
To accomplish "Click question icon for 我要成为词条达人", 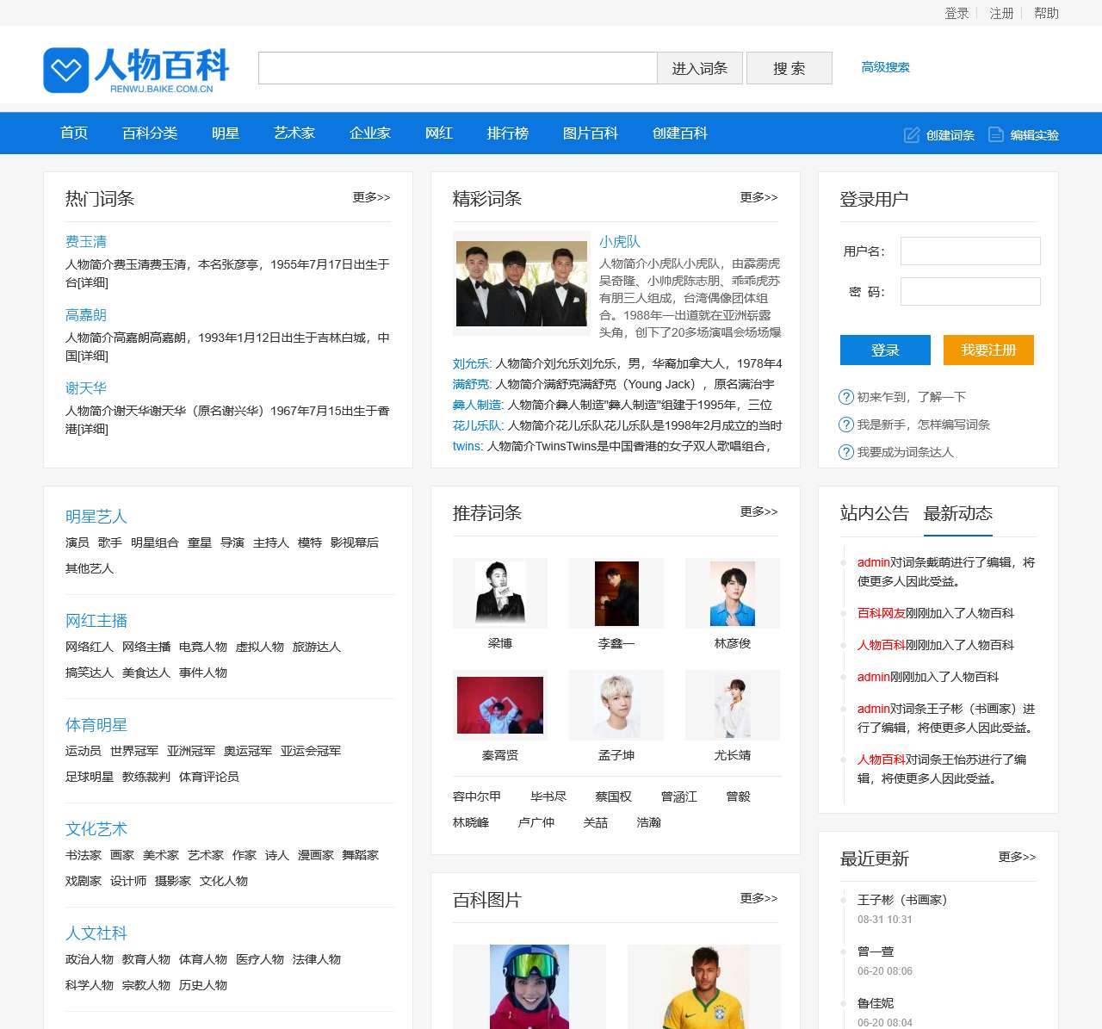I will point(845,451).
